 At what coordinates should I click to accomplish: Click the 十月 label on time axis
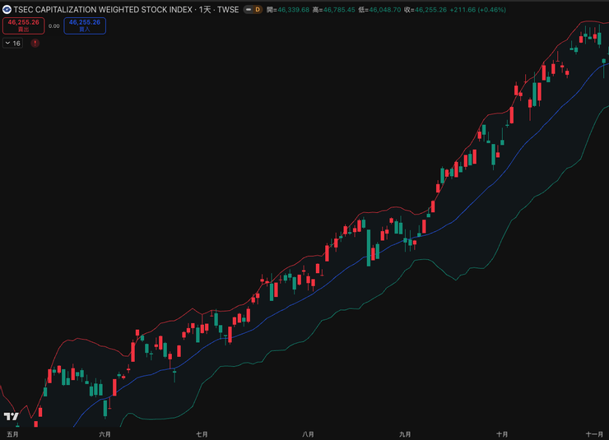pos(502,434)
